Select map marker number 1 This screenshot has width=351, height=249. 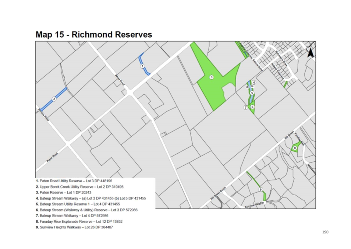(142, 66)
